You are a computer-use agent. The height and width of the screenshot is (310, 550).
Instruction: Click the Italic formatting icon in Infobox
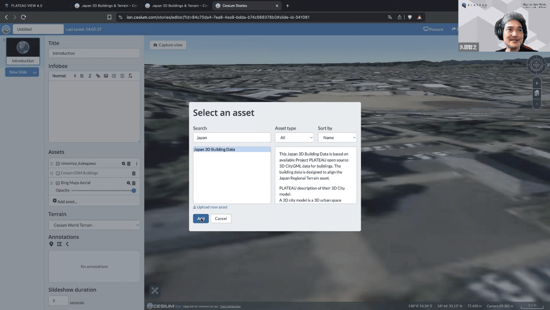90,76
